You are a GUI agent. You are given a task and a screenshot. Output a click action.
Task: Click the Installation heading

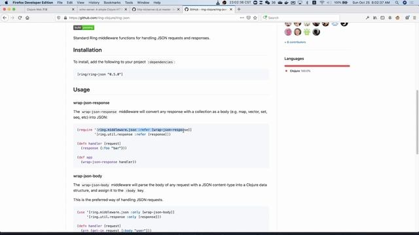pos(87,50)
